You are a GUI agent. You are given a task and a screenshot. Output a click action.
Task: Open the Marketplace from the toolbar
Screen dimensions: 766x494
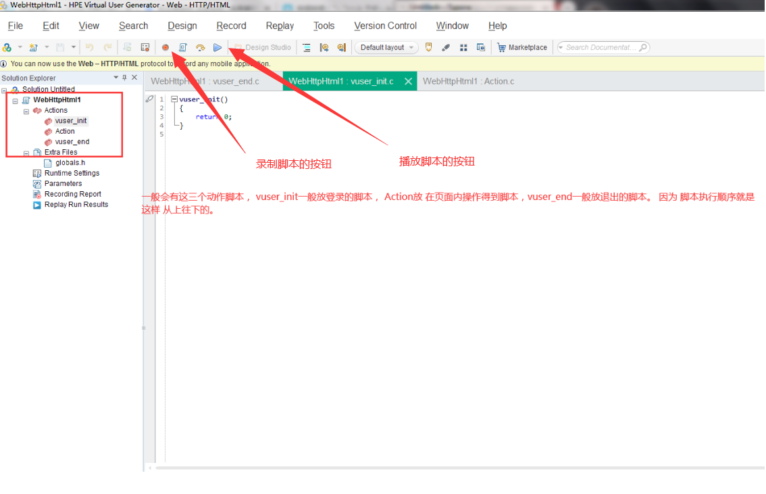pos(521,47)
